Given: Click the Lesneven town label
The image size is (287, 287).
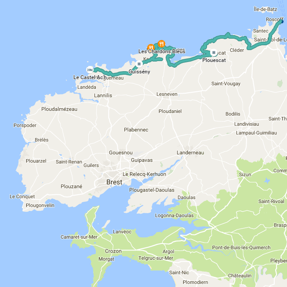Looking at the screenshot, I should (167, 94).
